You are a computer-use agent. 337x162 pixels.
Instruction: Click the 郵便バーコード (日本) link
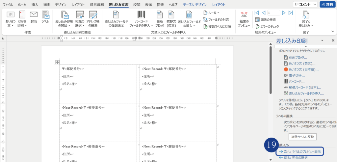(x=305, y=87)
